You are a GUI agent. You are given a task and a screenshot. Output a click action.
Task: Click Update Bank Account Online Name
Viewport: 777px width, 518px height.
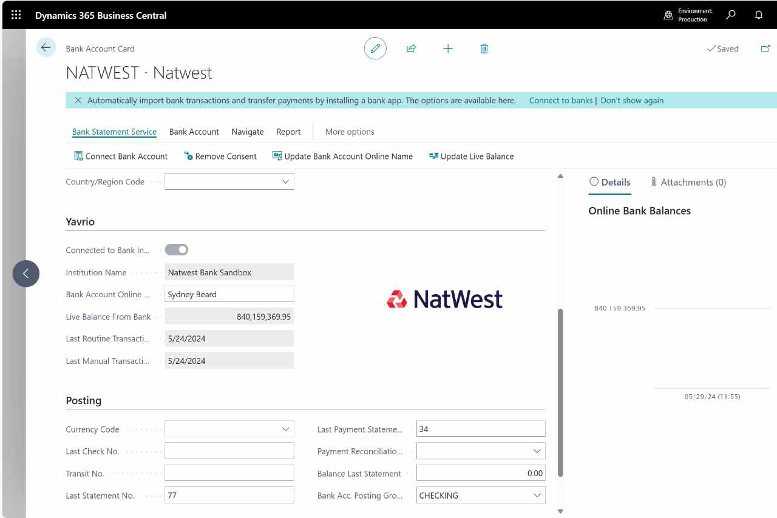[342, 156]
